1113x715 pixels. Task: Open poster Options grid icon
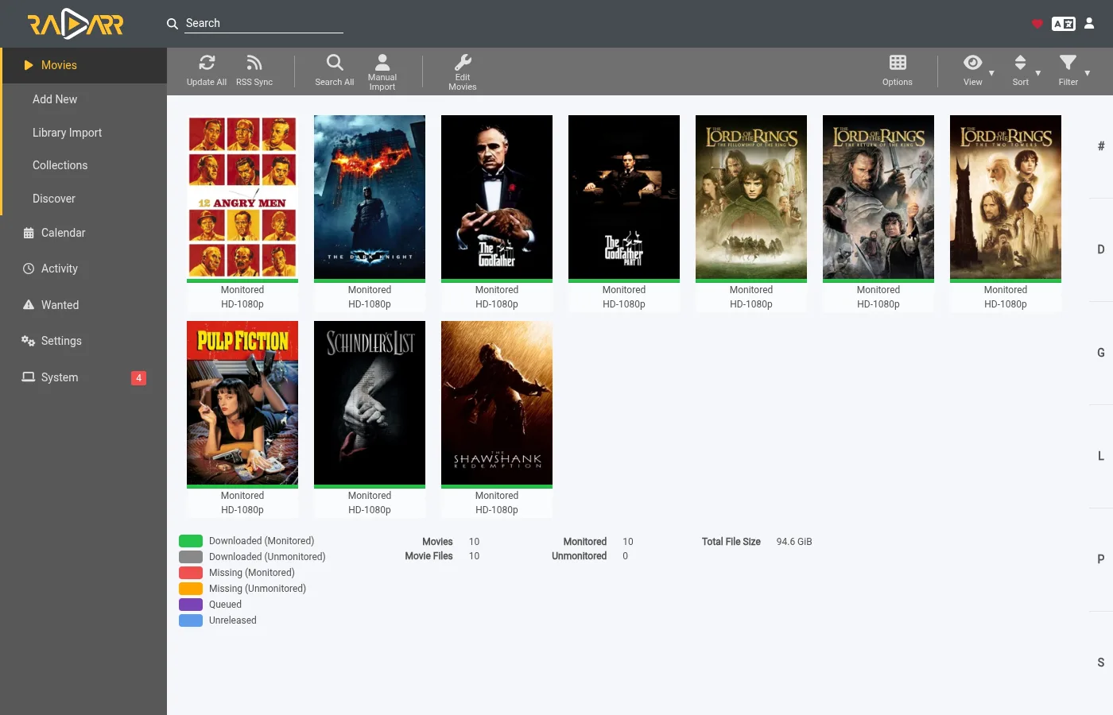coord(898,63)
